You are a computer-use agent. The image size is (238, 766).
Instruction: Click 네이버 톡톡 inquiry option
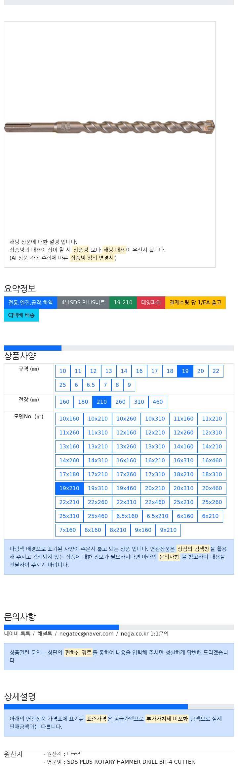[17, 634]
